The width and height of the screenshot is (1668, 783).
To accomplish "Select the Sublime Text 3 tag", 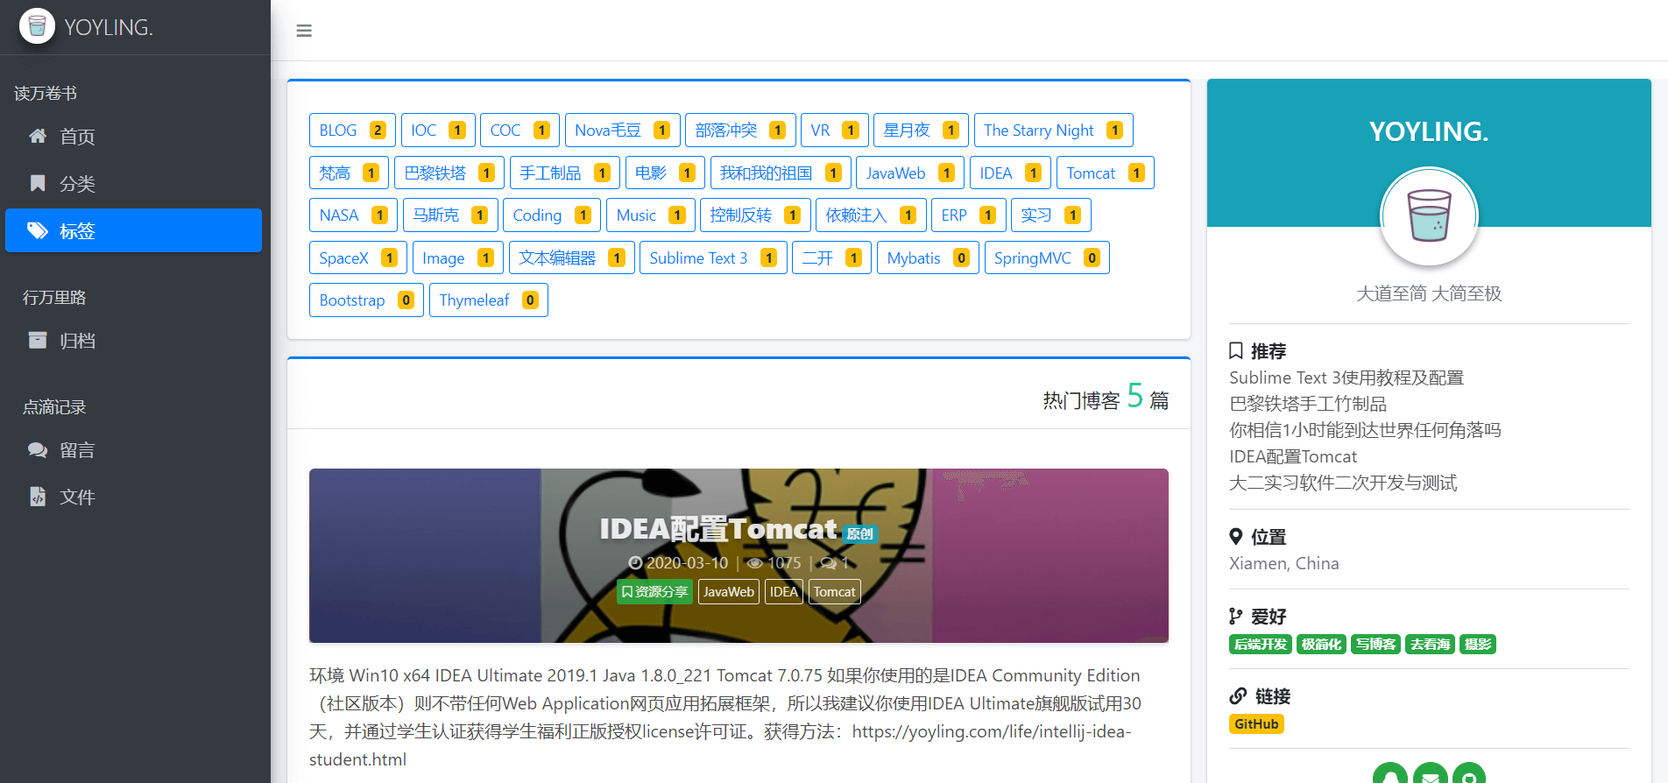I will pyautogui.click(x=713, y=258).
